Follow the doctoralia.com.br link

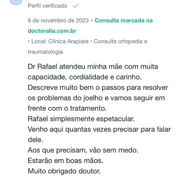point(52,31)
